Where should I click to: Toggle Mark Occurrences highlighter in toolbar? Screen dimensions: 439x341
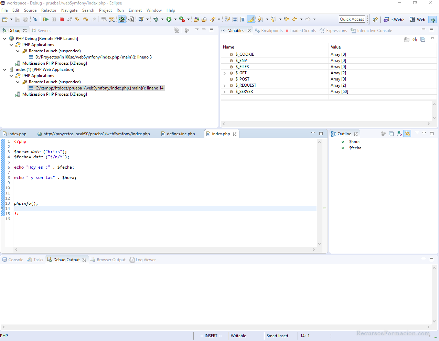tap(251, 20)
